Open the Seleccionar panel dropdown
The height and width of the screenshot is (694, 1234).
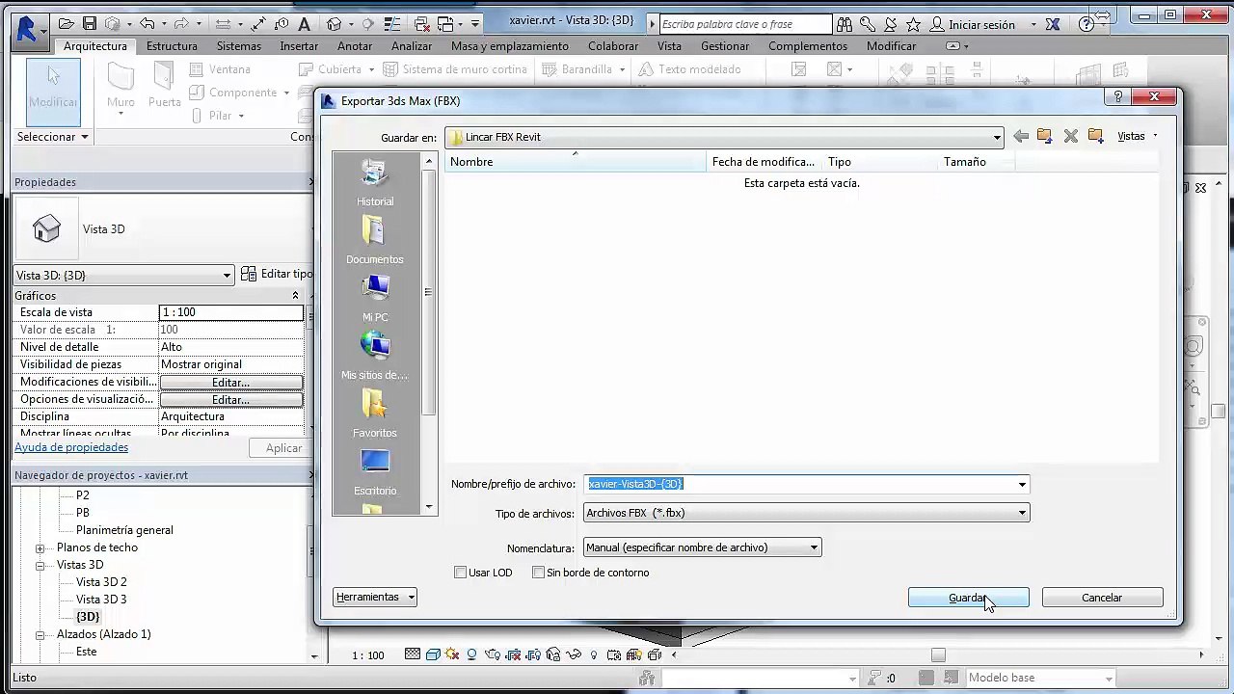pos(53,137)
